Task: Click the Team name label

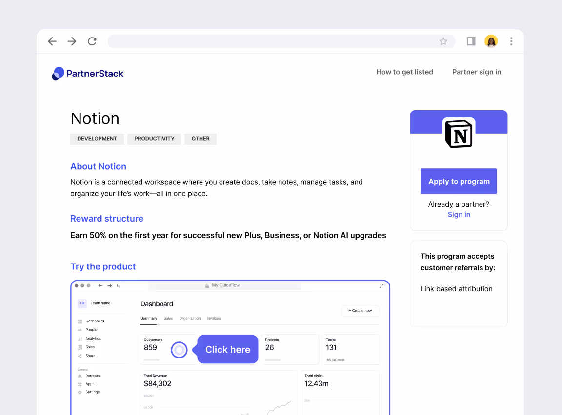Action: 100,303
